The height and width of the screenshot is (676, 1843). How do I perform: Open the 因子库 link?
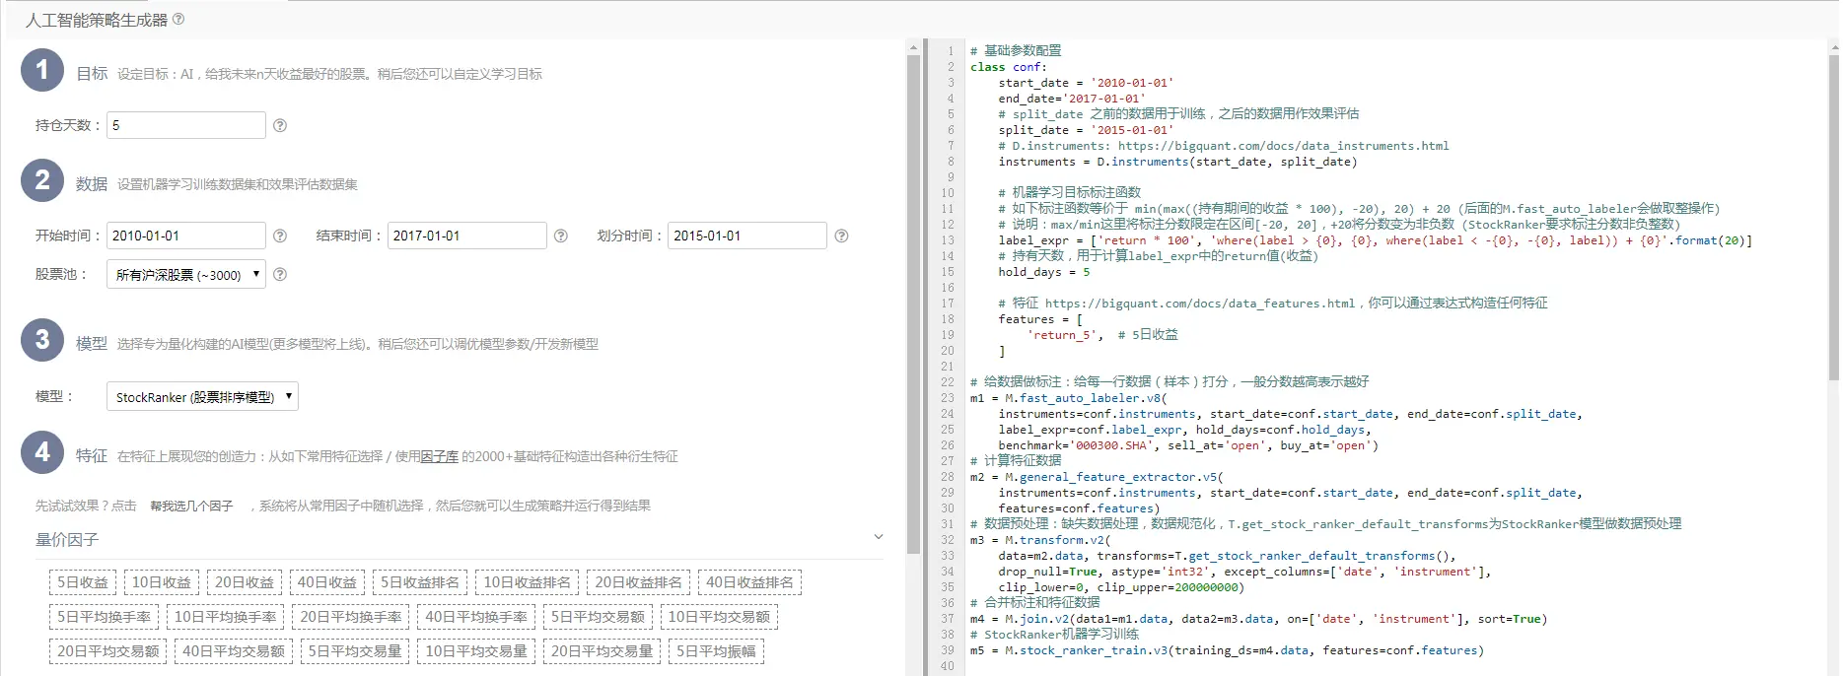click(x=440, y=456)
